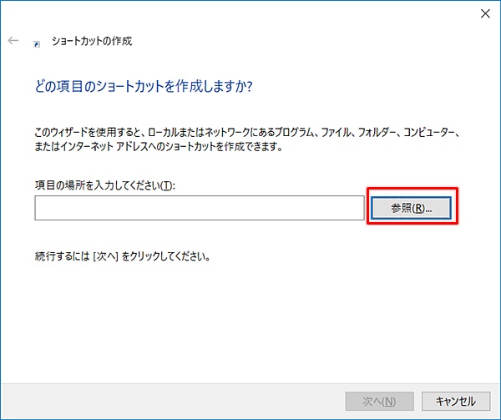
Task: Click the wizard description paragraph
Action: [x=247, y=139]
